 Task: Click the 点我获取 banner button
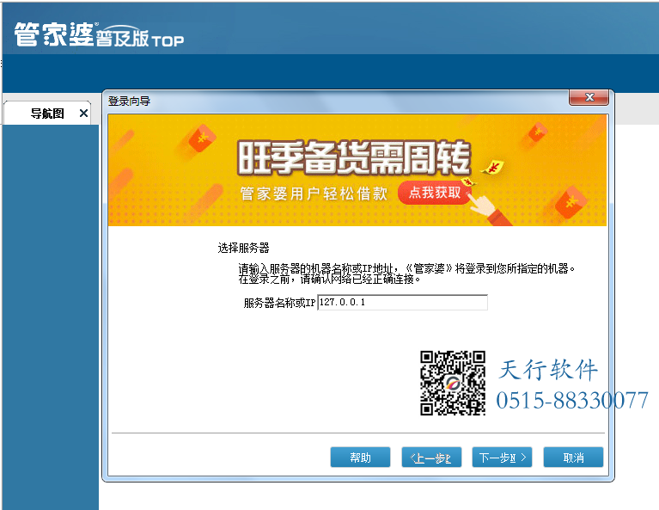[435, 193]
